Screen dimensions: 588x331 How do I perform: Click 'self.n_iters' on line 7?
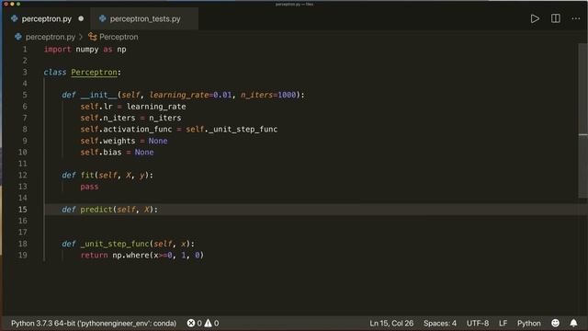coord(107,118)
